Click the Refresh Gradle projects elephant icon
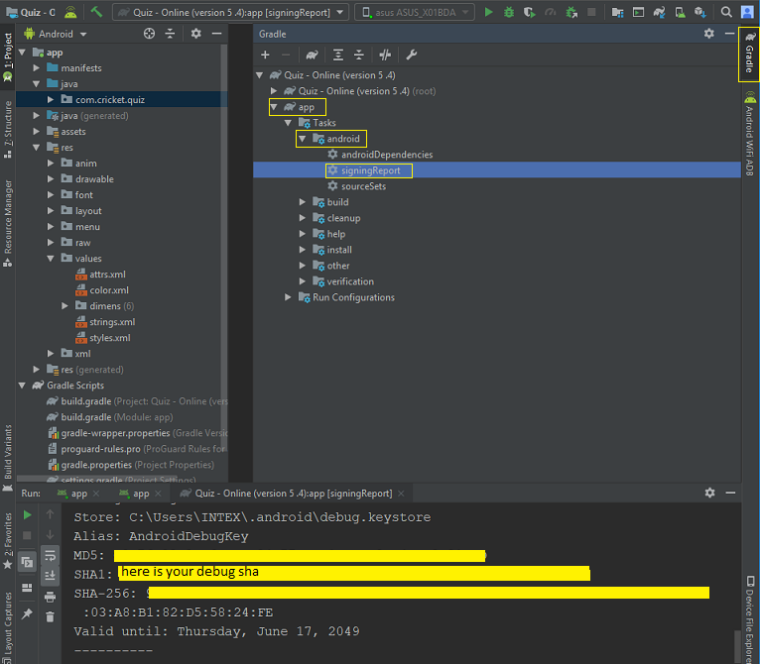760x664 pixels. point(312,55)
